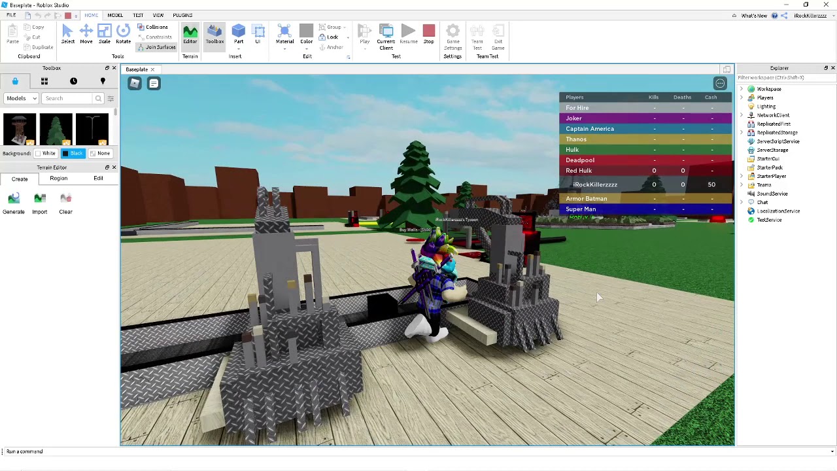The image size is (837, 471).
Task: Click the Toolbox search field
Action: [68, 98]
